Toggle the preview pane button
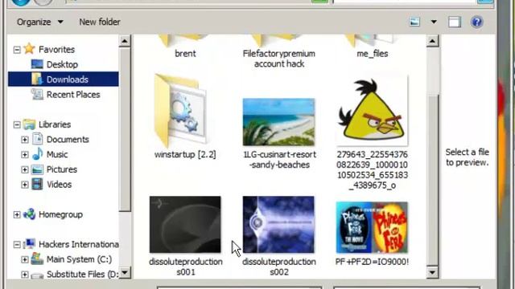The image size is (515, 289). tap(455, 22)
